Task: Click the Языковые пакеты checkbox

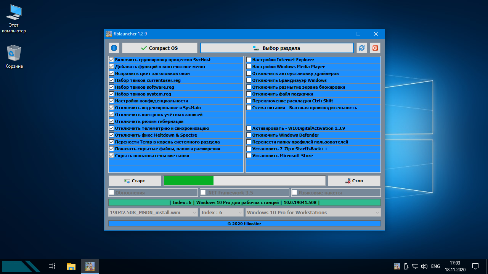Action: tap(295, 193)
